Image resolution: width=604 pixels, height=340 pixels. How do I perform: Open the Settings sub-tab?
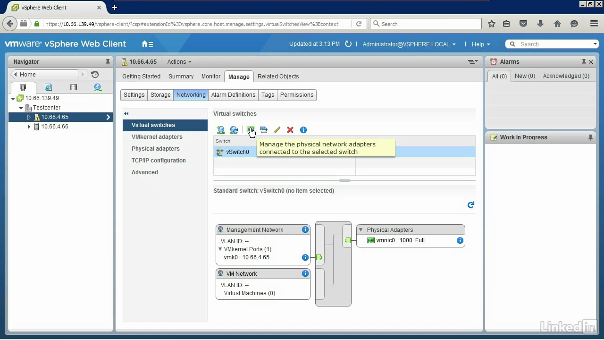pyautogui.click(x=134, y=95)
